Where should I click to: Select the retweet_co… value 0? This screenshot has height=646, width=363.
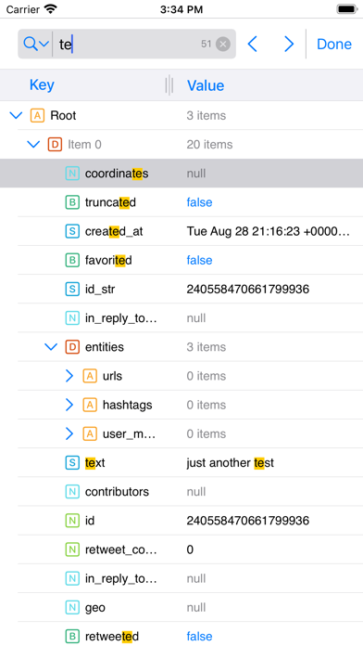coord(190,549)
